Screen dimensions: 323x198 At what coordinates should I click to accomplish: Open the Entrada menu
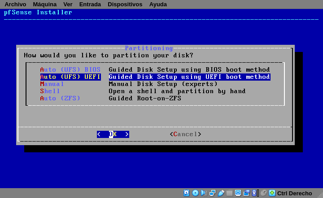click(90, 4)
